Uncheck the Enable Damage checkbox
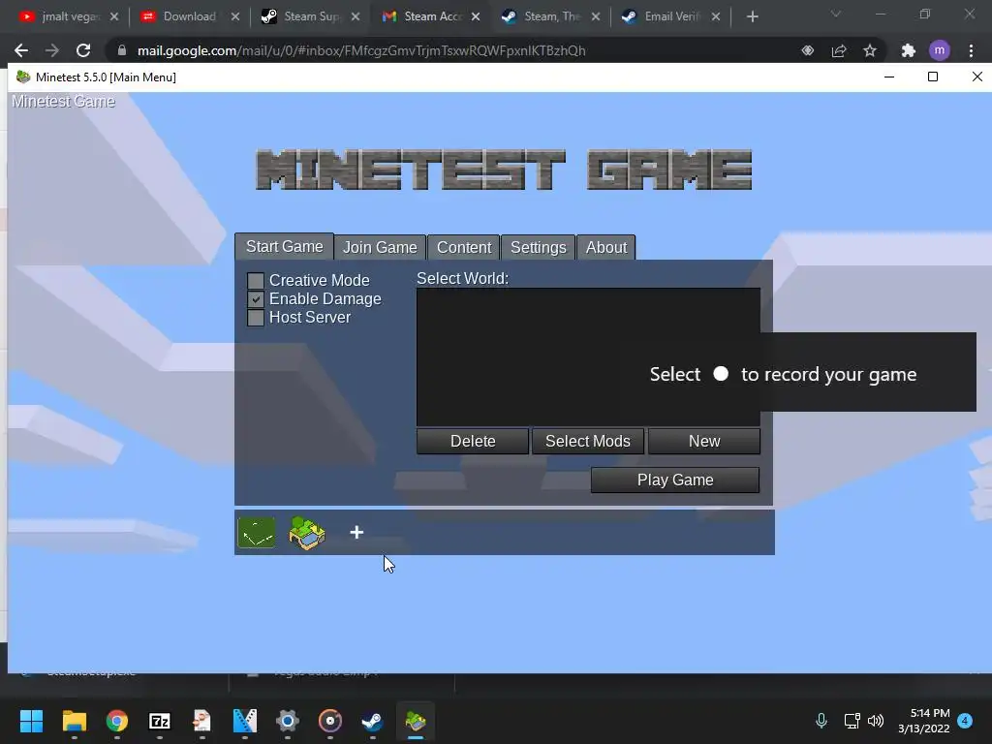992x744 pixels. (256, 298)
